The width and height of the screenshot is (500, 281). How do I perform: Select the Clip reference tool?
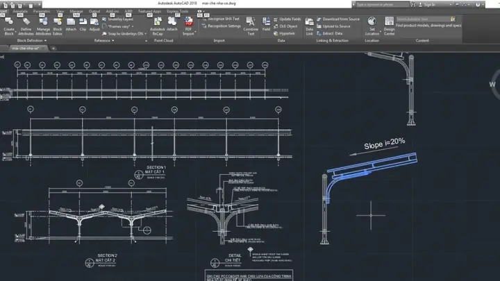tap(83, 25)
